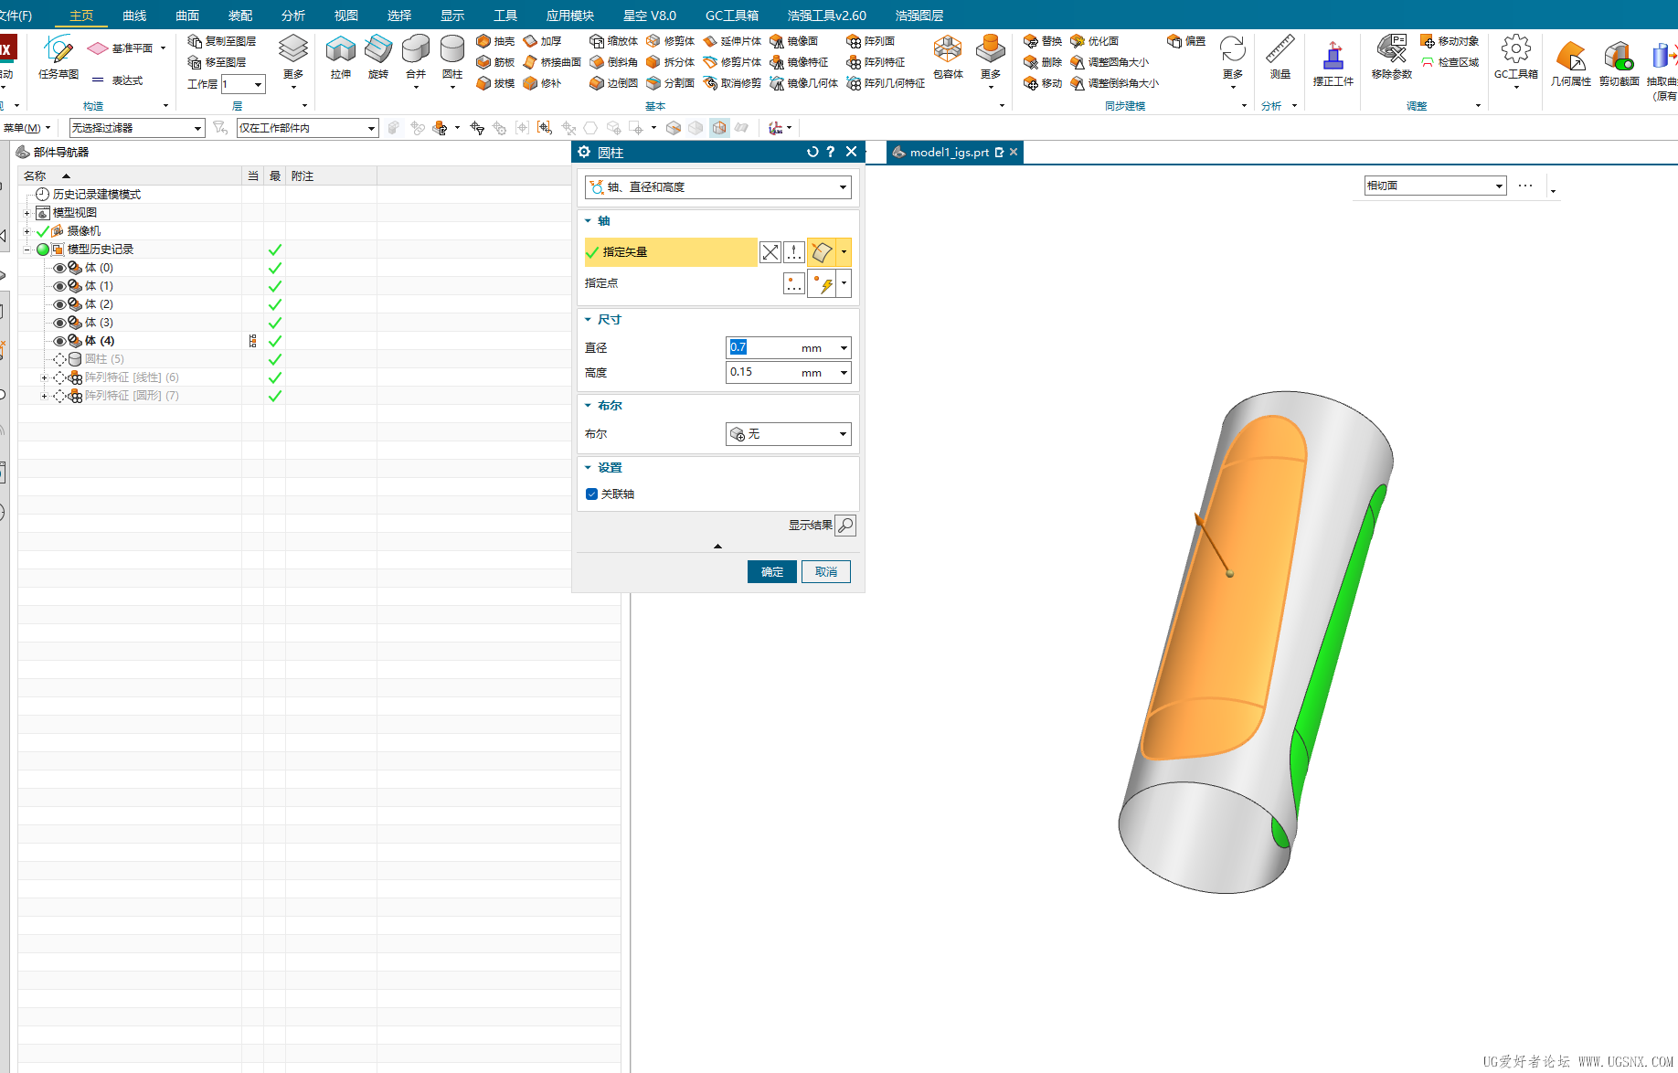Uncheck the 关联轴 checkbox
This screenshot has height=1073, width=1678.
591,494
